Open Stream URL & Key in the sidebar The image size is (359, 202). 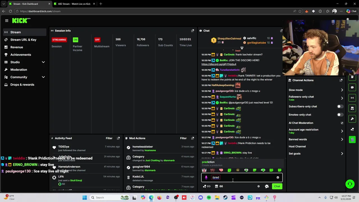pos(25,40)
